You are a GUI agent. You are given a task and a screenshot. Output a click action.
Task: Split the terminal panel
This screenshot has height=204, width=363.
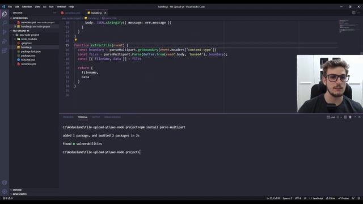click(345, 117)
